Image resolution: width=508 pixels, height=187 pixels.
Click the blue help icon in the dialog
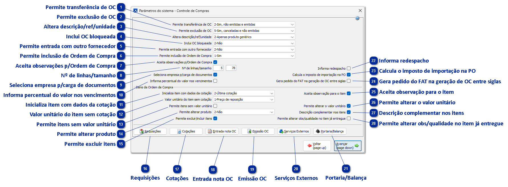357,18
